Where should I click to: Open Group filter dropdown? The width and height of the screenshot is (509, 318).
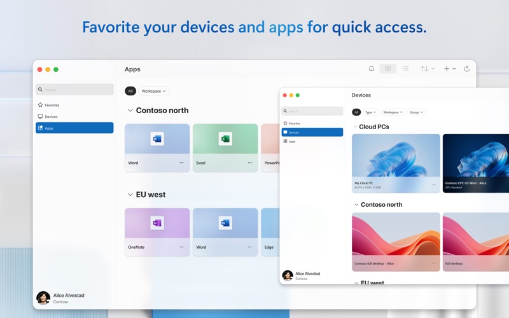pos(417,113)
